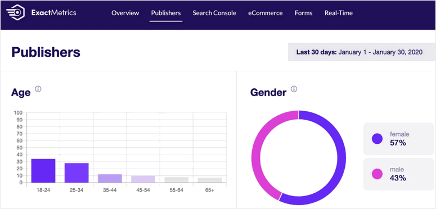Viewport: 436px width, 209px height.
Task: Click the 45-54 age bar
Action: 143,179
